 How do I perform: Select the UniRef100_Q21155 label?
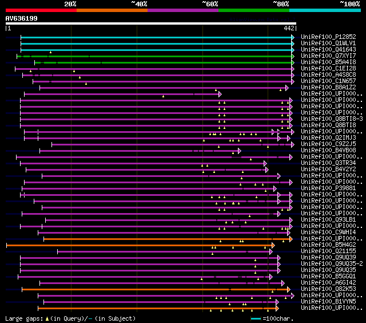pyautogui.click(x=328, y=251)
